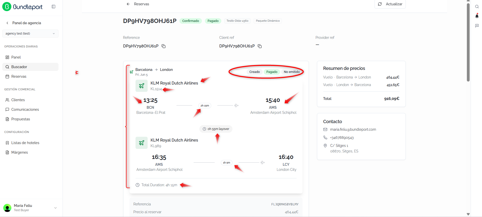Viewport: 482px width, 217px height.
Task: Click the maria.feliu@bundleport.com email
Action: tap(353, 129)
